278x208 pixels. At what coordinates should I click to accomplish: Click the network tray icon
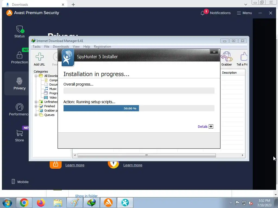click(x=244, y=203)
